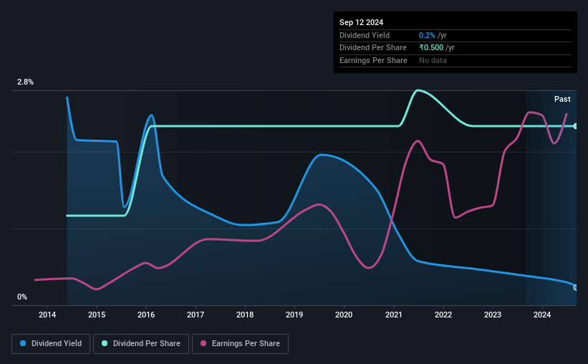This screenshot has width=588, height=364.
Task: Select the Dividend Yield endpoint marker
Action: tap(576, 287)
